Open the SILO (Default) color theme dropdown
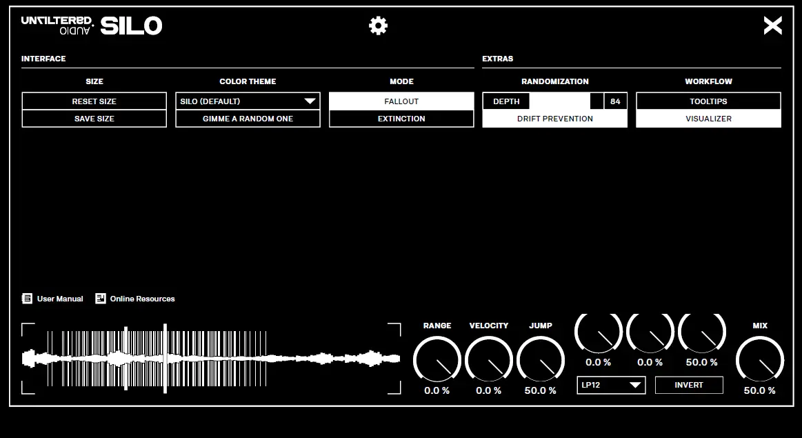The height and width of the screenshot is (438, 802). tap(247, 101)
